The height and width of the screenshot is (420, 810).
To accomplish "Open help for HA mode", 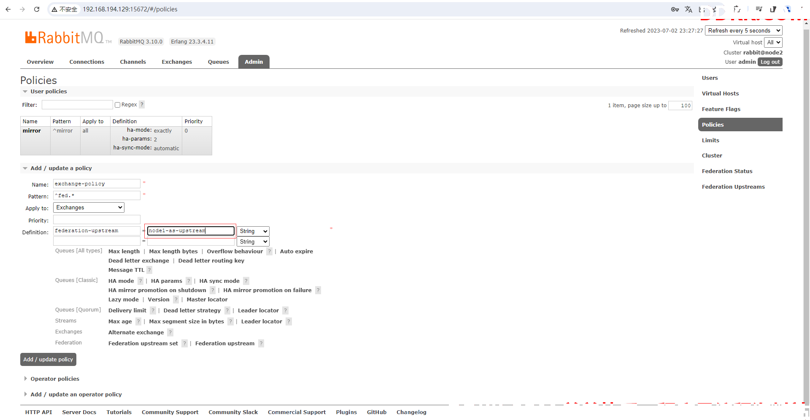I will click(x=140, y=281).
